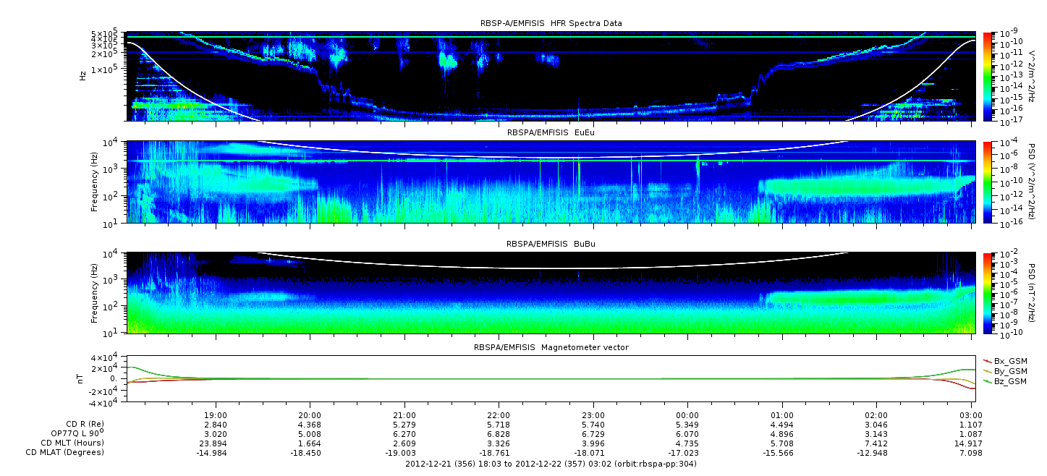The width and height of the screenshot is (1047, 476).
Task: Click the 00:00 time axis label
Action: (x=687, y=415)
